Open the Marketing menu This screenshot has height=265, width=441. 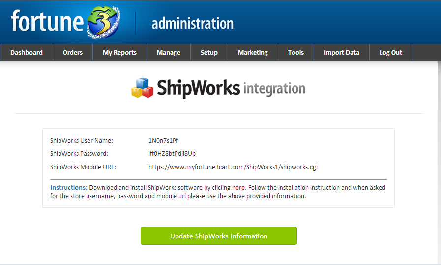pos(253,52)
